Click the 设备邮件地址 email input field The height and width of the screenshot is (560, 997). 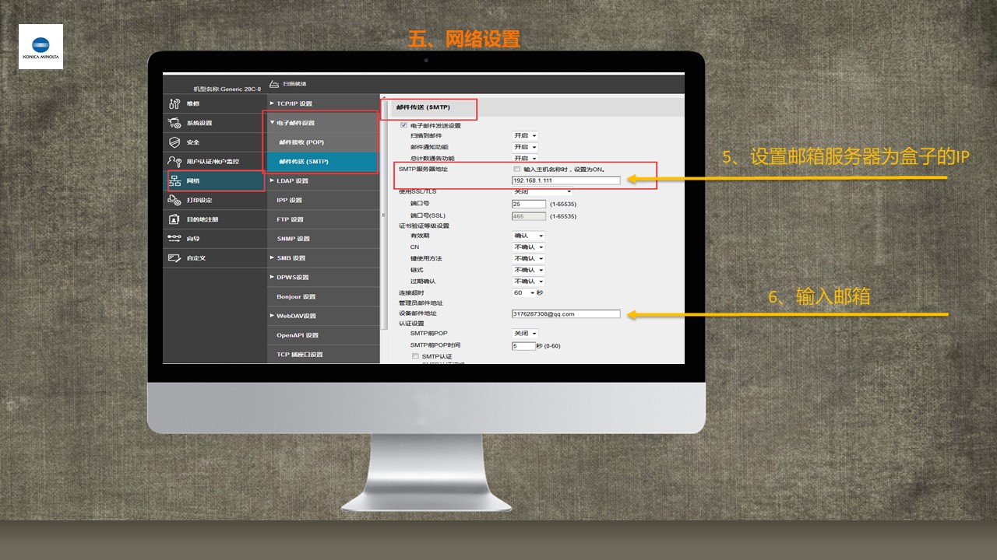point(565,314)
